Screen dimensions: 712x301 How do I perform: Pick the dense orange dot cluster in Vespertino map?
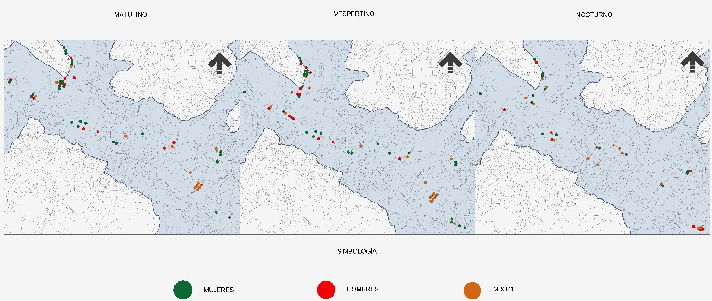(x=433, y=196)
